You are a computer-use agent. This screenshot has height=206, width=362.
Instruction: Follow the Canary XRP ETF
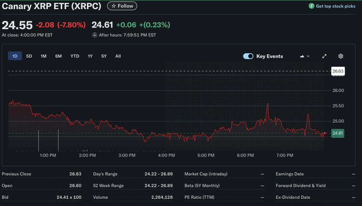point(122,6)
